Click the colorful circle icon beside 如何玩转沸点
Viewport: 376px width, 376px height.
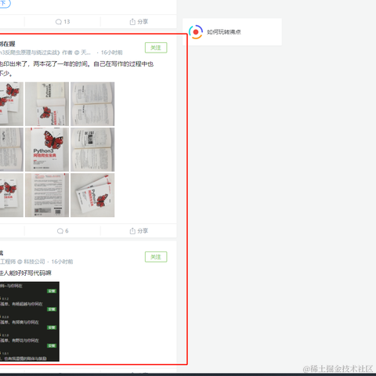coord(196,32)
